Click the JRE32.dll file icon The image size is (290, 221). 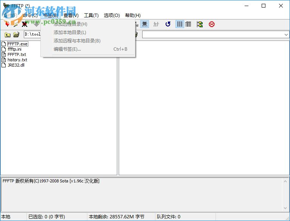click(x=3, y=65)
